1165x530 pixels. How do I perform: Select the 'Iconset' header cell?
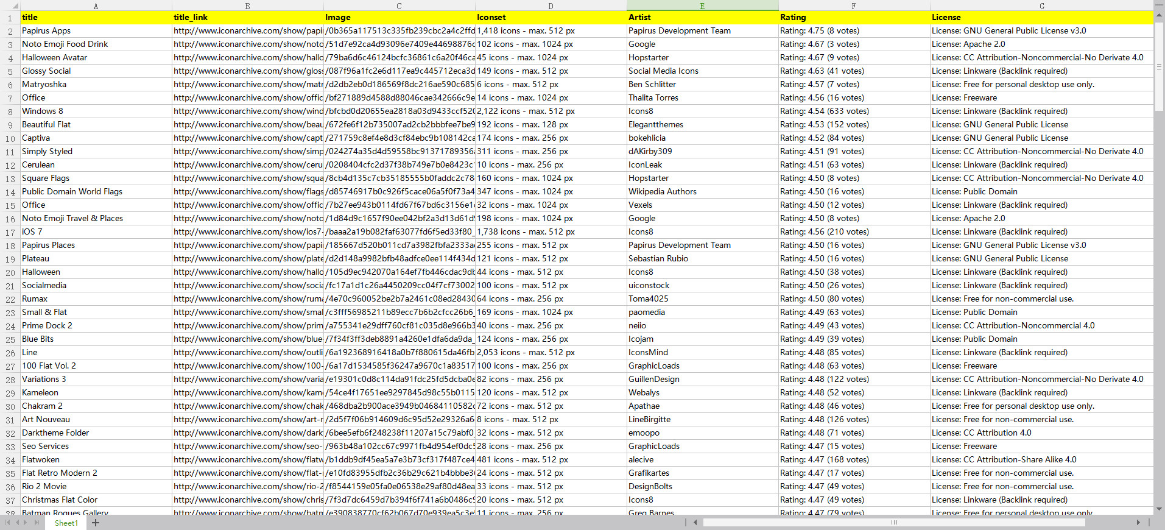(551, 18)
